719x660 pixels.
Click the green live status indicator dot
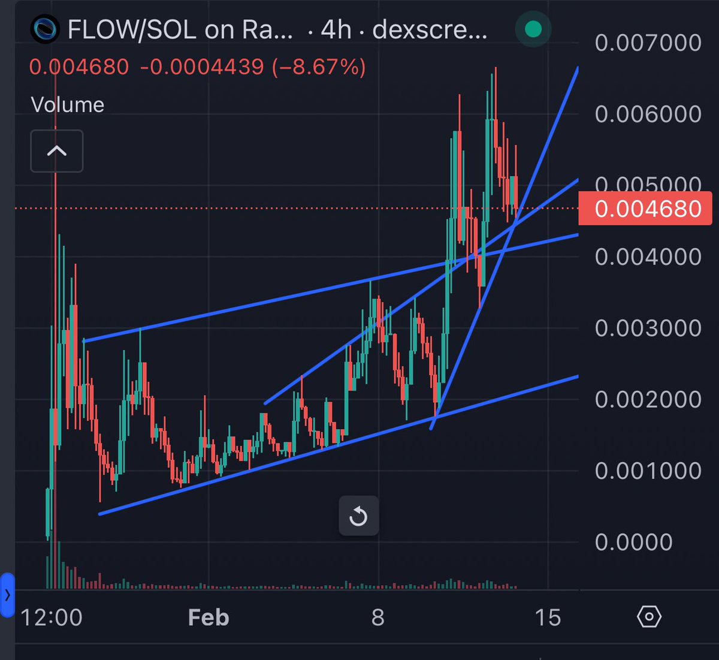point(533,28)
